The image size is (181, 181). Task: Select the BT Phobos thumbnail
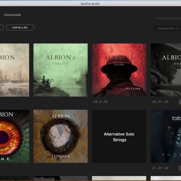pos(166,136)
